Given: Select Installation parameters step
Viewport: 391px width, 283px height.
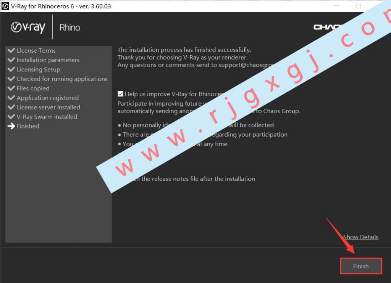Looking at the screenshot, I should coord(48,60).
